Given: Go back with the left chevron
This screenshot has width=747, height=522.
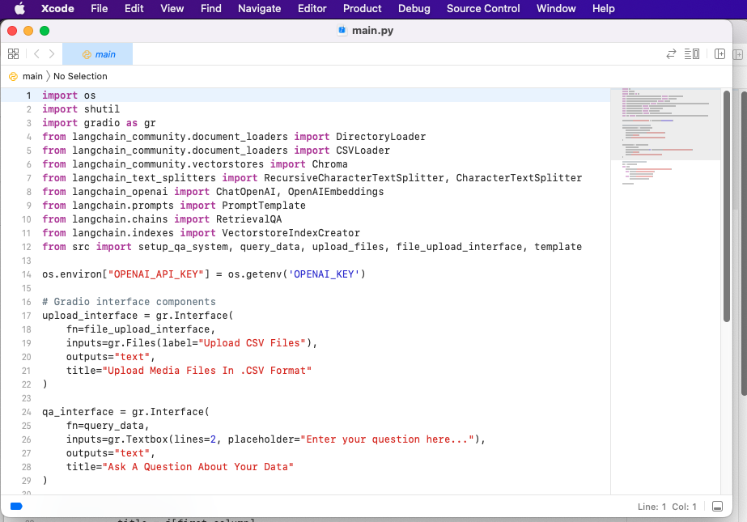Looking at the screenshot, I should [36, 54].
